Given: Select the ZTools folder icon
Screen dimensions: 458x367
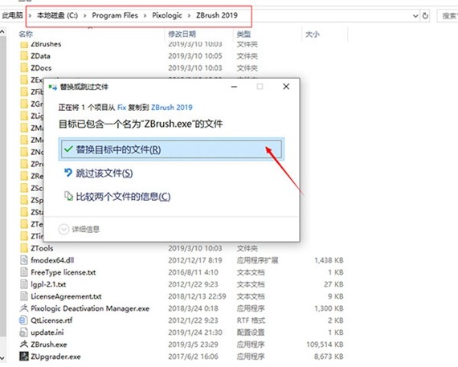Looking at the screenshot, I should pyautogui.click(x=24, y=248).
